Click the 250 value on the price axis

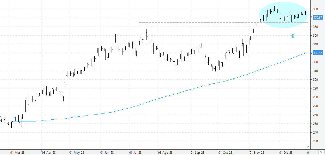[315, 124]
